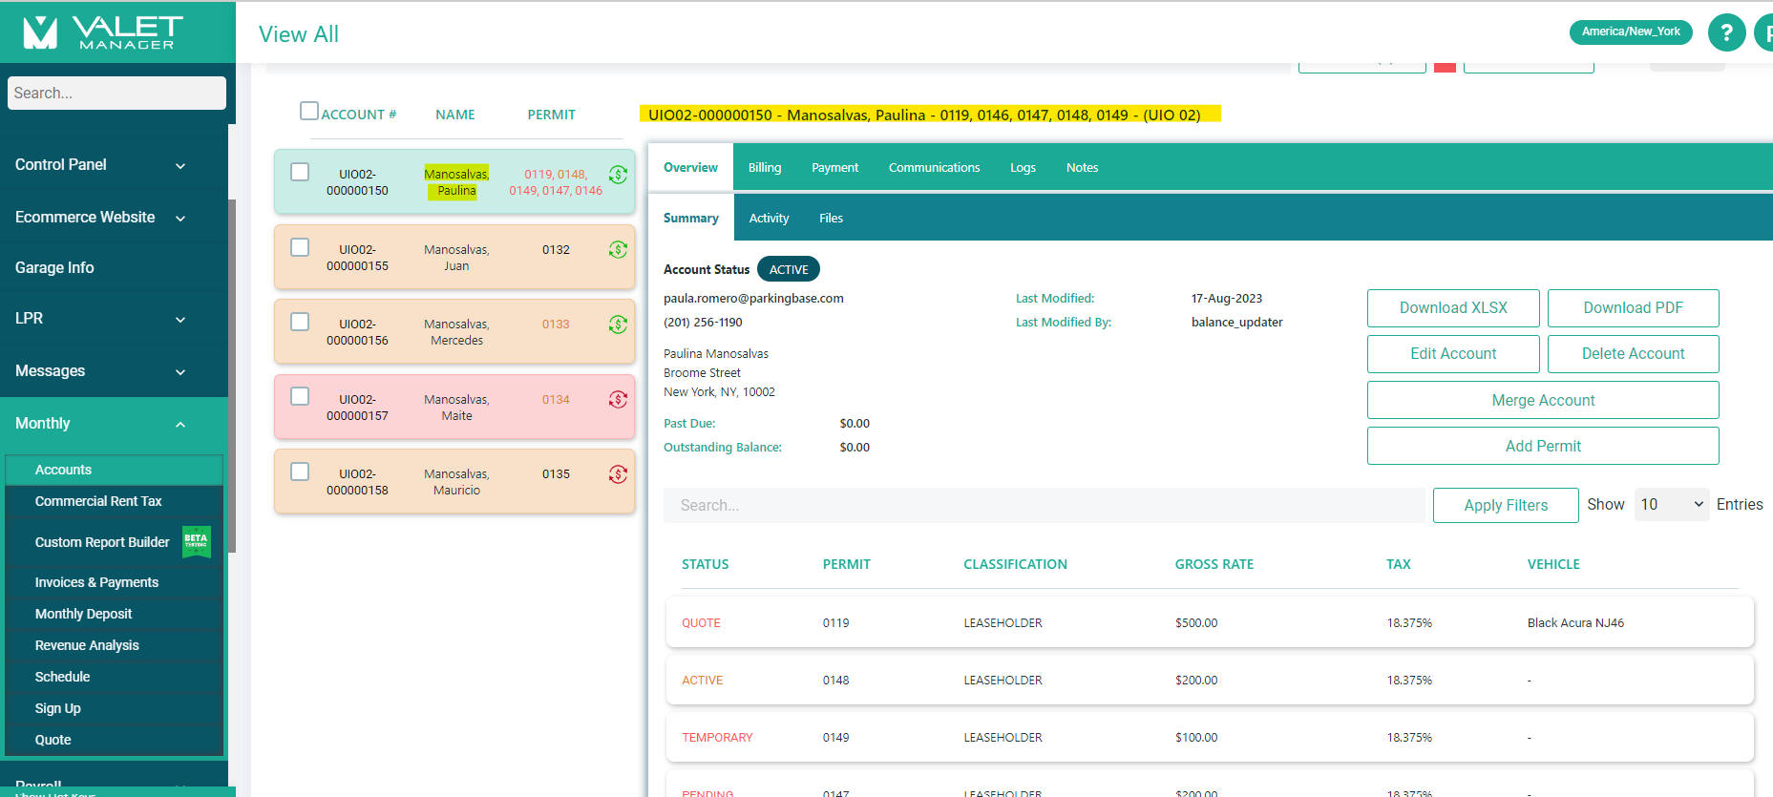Click the red square swatch in the top bar
The width and height of the screenshot is (1773, 797).
point(1445,67)
